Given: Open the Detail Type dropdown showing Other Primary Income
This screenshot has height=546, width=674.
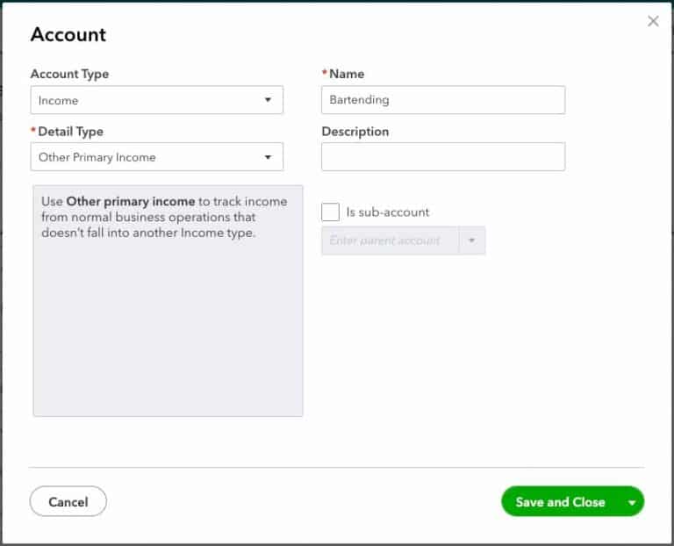Looking at the screenshot, I should pos(157,157).
